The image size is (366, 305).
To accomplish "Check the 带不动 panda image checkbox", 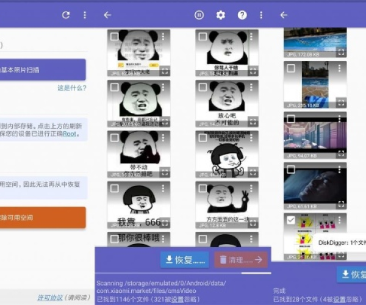I will pyautogui.click(x=115, y=138).
